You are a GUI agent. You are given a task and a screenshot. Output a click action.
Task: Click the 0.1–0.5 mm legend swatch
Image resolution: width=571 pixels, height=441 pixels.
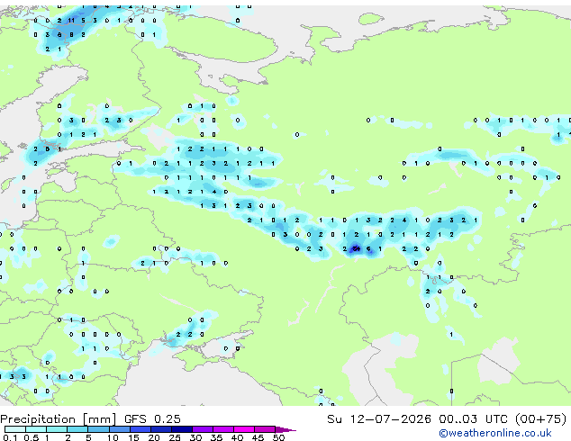(x=15, y=429)
